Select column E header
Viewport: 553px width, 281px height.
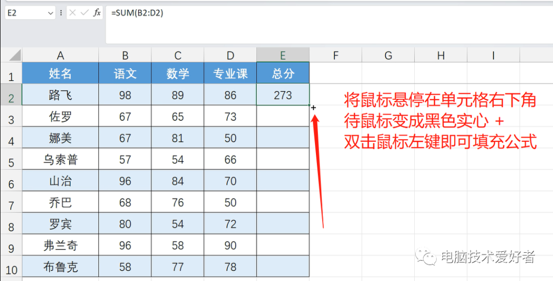[283, 55]
